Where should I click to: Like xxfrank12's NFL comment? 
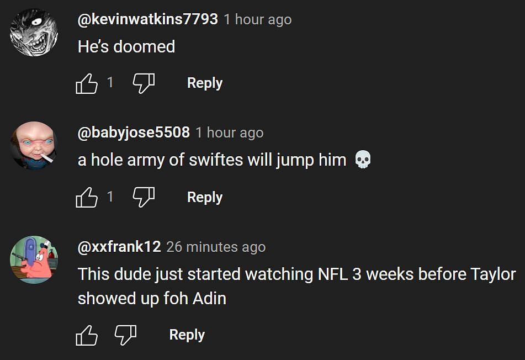tap(86, 335)
